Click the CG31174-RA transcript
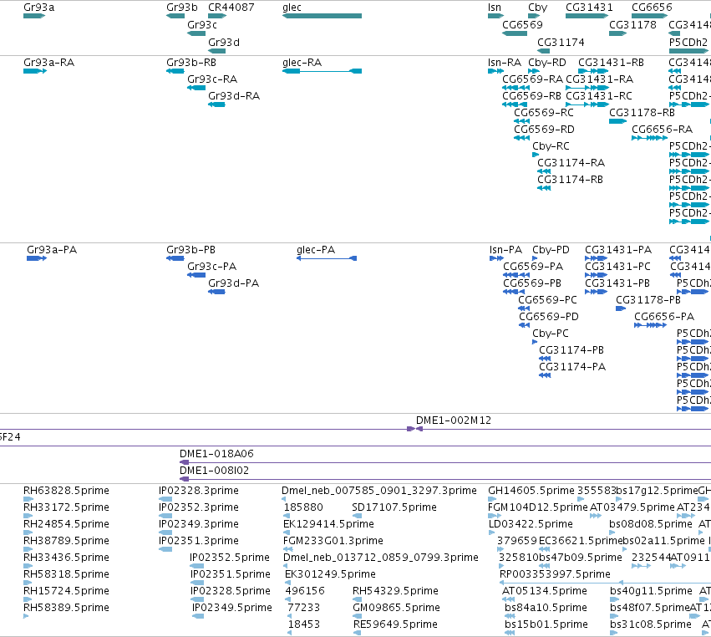This screenshot has height=637, width=711. (x=571, y=163)
